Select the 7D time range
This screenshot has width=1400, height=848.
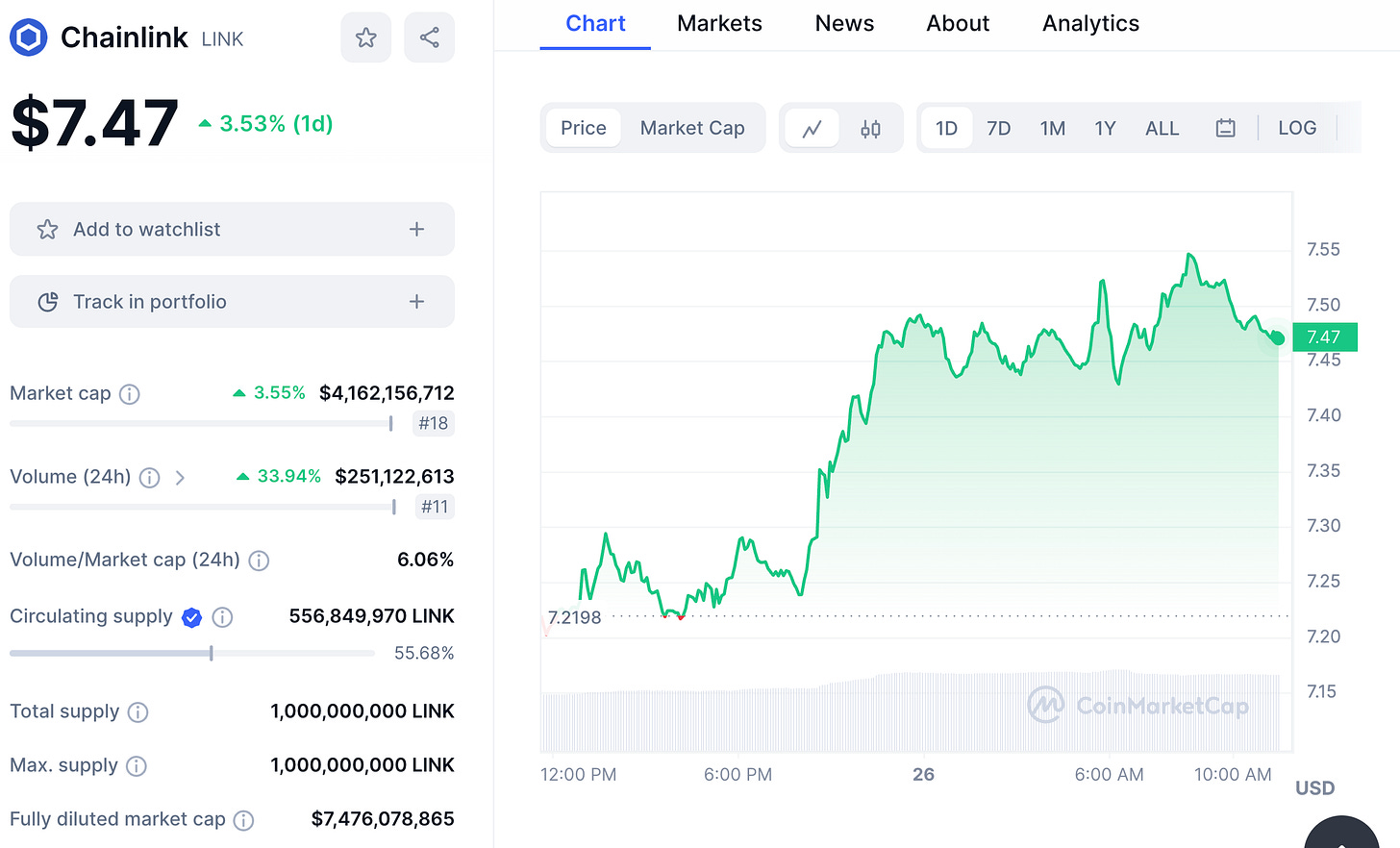click(999, 128)
